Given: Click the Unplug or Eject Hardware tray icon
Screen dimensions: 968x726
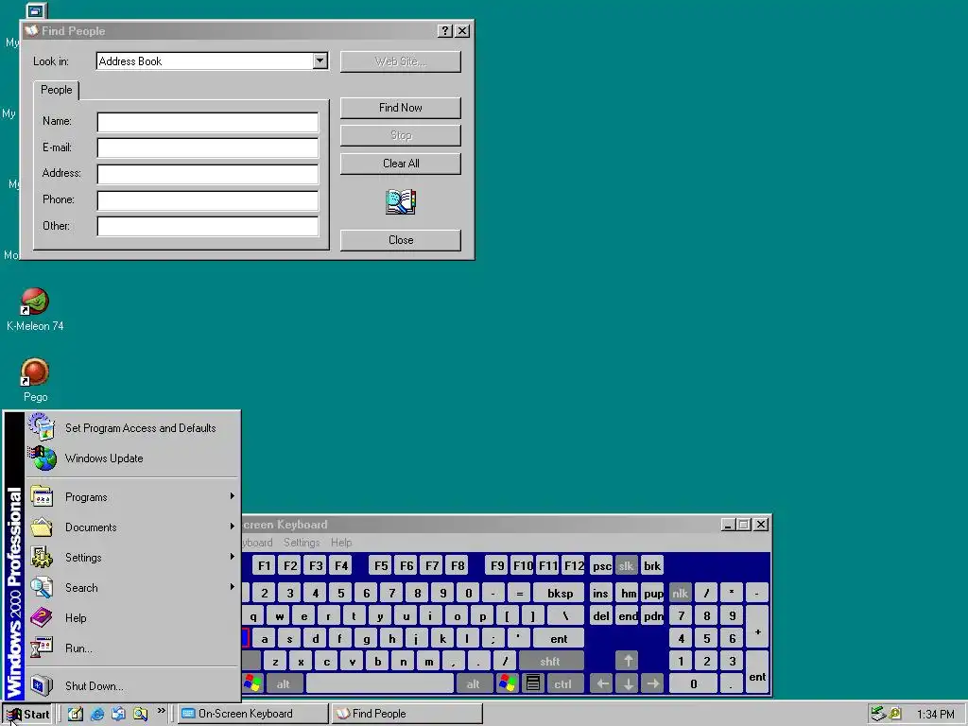Looking at the screenshot, I should 878,714.
